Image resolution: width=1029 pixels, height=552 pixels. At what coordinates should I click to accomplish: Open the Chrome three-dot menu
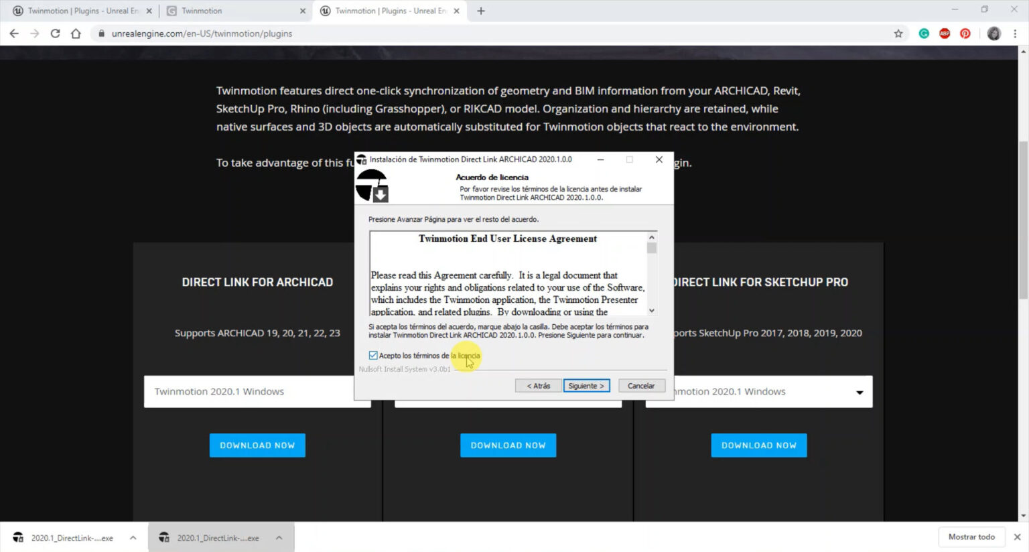1015,33
